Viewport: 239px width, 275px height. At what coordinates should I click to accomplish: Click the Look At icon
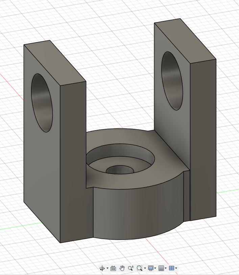113,268
